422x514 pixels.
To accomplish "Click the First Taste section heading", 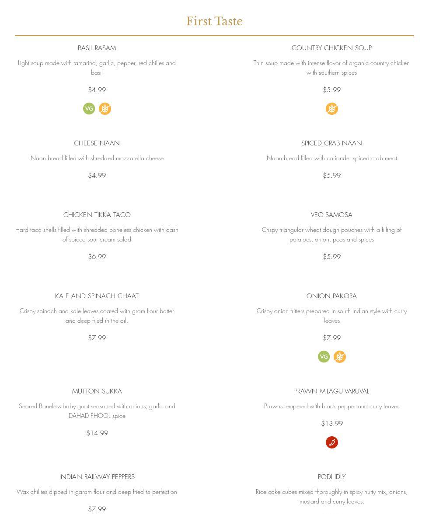I will [x=214, y=21].
